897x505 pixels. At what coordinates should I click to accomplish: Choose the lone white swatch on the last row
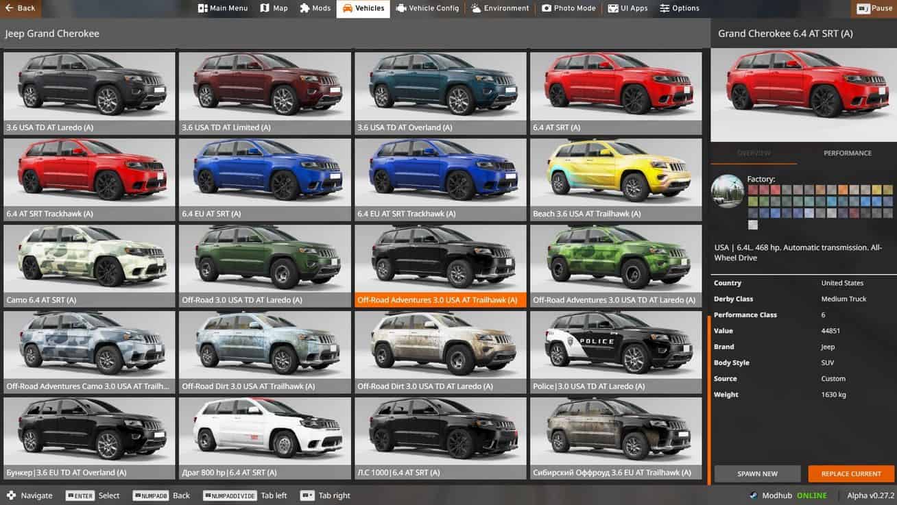click(x=752, y=225)
